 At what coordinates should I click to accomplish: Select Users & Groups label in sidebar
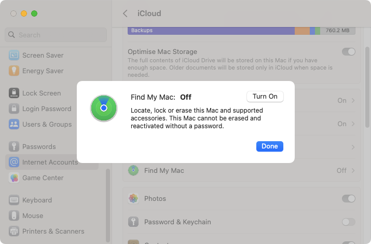[x=47, y=124]
